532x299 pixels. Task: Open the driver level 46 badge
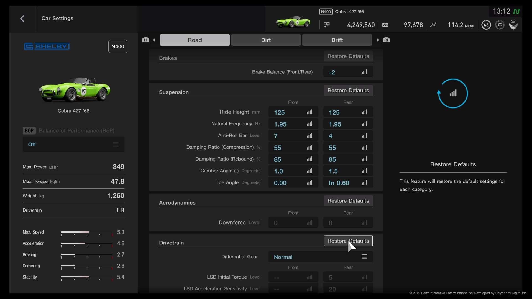[x=486, y=25]
